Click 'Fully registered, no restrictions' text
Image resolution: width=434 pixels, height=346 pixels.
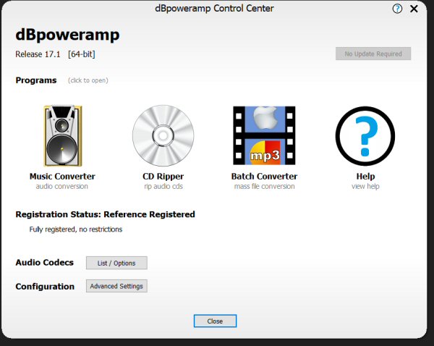(76, 229)
